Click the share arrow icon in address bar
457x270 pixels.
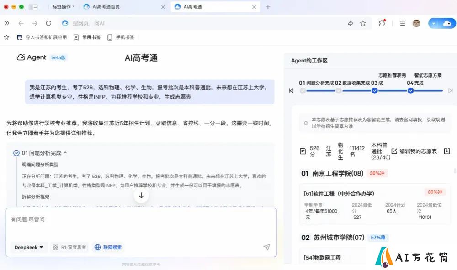[x=351, y=23]
